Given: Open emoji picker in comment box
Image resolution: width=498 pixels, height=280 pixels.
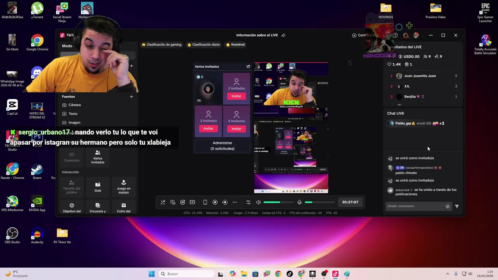Looking at the screenshot, I should click(x=447, y=206).
